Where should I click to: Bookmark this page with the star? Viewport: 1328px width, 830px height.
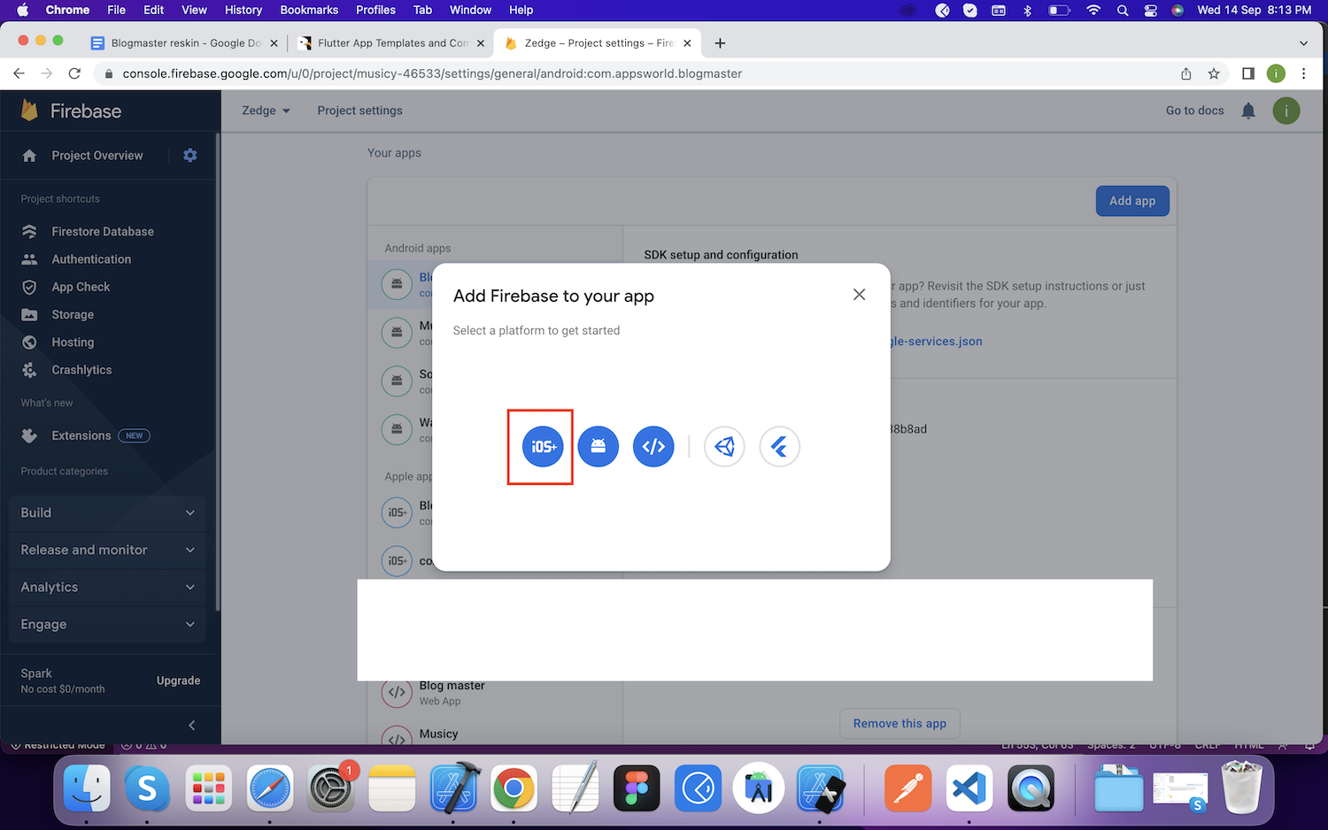pos(1214,73)
